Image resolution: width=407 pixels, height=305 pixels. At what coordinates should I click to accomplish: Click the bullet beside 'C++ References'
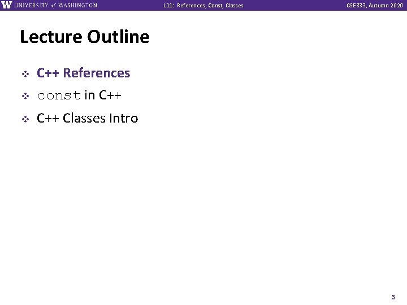click(x=25, y=74)
